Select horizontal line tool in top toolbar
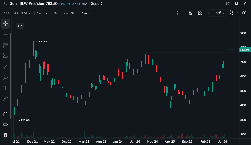The width and height of the screenshot is (251, 145). tap(210, 13)
